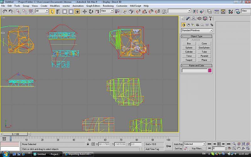Toggle the Auto Key button
Viewport: 251px width, 157px height.
178,144
